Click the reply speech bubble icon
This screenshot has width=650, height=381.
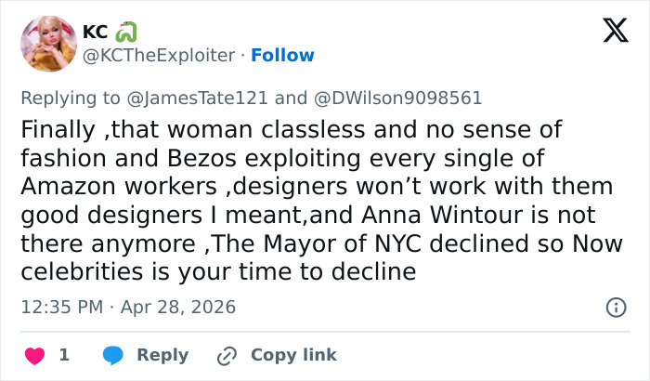point(113,355)
